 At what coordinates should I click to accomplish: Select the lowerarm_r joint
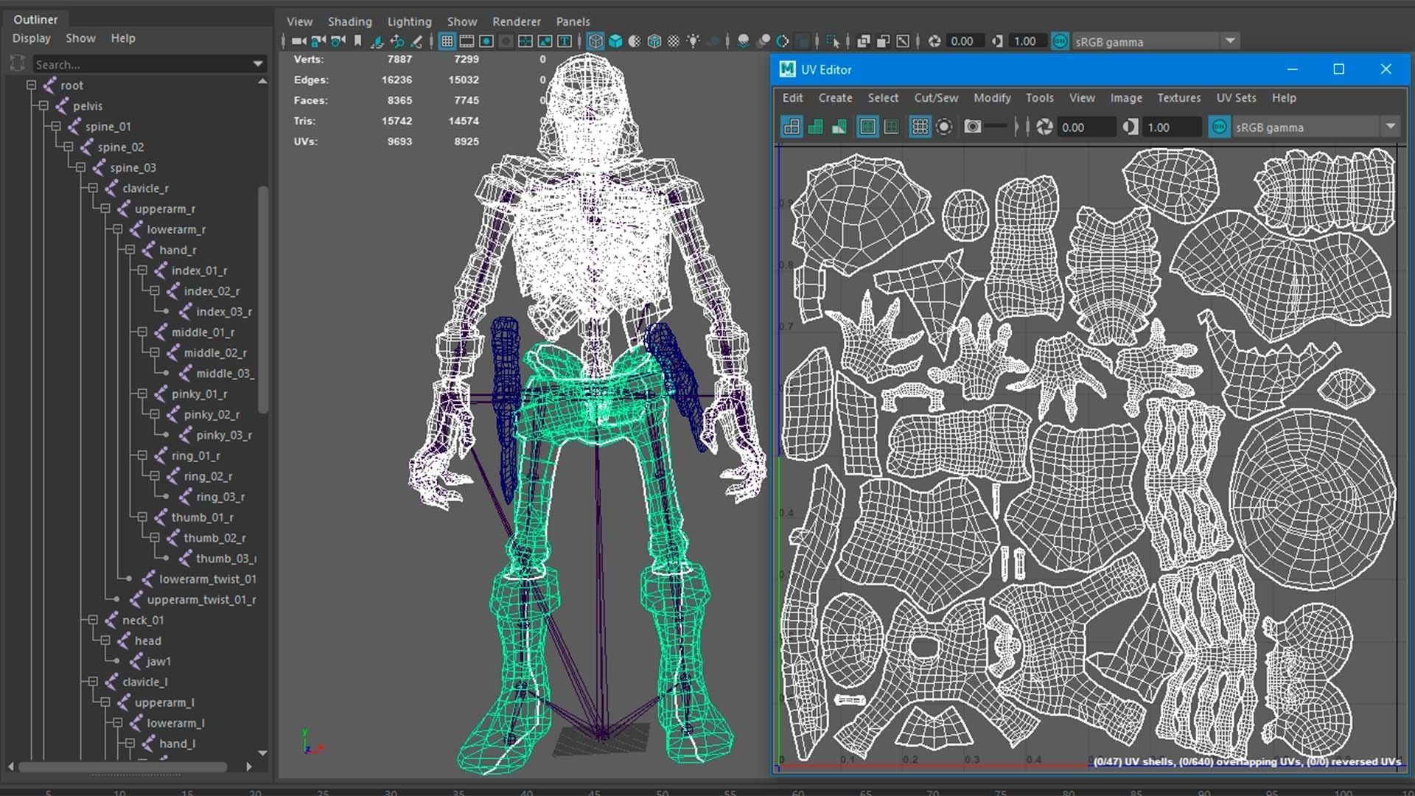pos(175,229)
